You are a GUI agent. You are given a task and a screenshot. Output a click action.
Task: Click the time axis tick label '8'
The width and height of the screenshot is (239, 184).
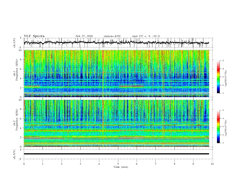tap(174, 164)
